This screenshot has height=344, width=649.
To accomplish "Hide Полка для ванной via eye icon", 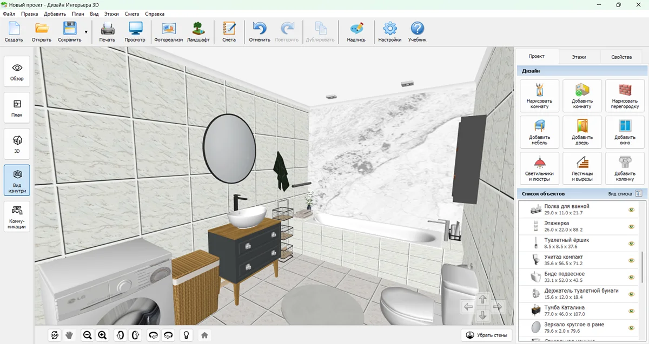I will (631, 210).
